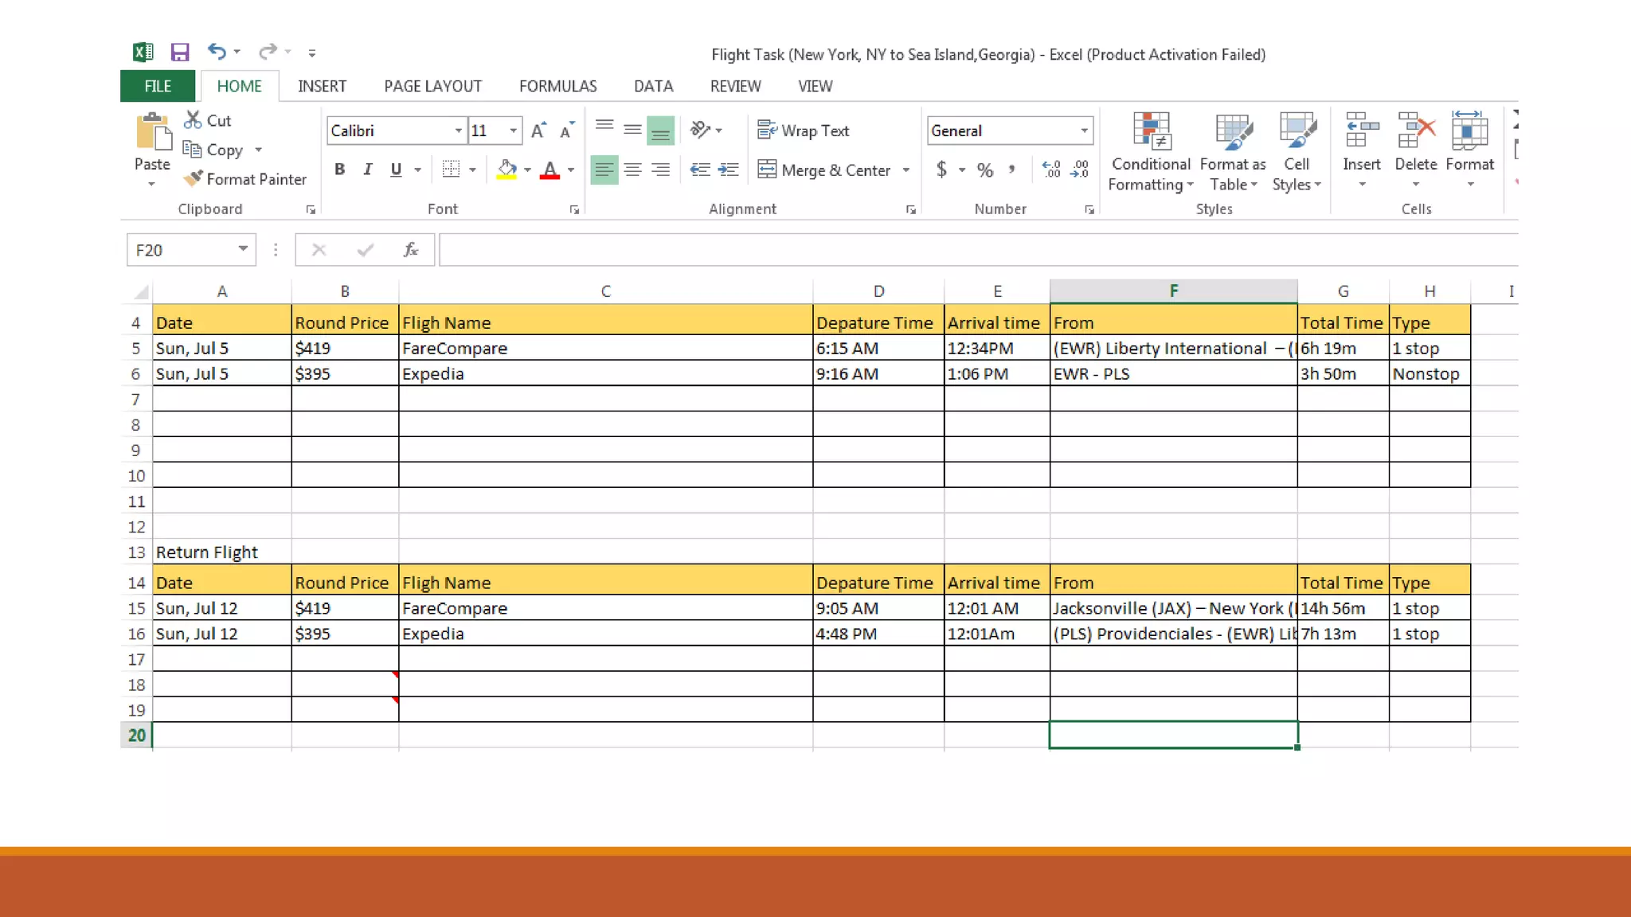Viewport: 1631px width, 917px height.
Task: Click the Save icon in quick access toolbar
Action: pos(180,53)
